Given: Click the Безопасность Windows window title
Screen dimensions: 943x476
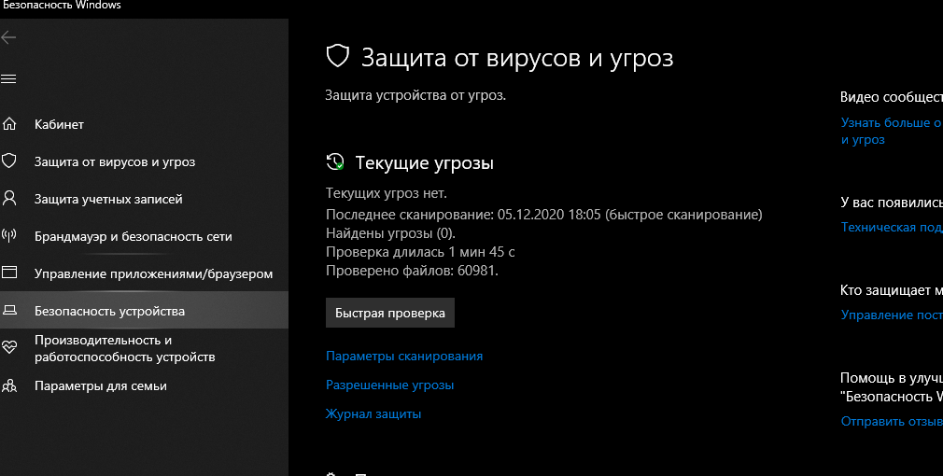Looking at the screenshot, I should pyautogui.click(x=62, y=5).
